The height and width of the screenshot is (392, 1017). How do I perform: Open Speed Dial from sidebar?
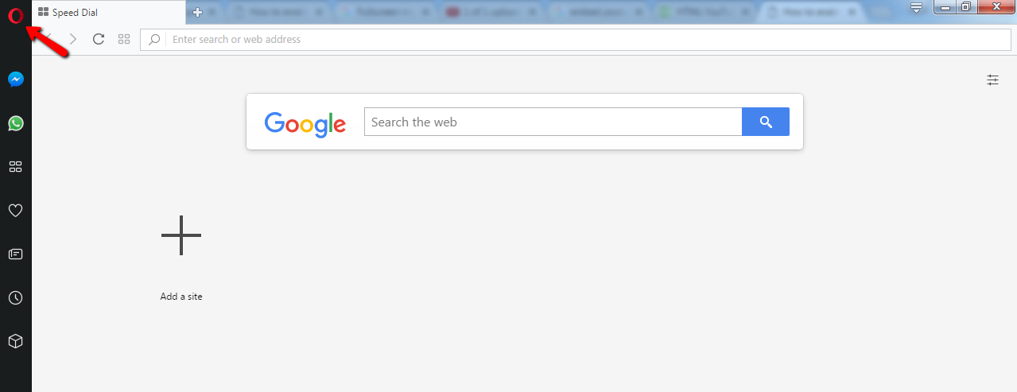click(15, 167)
